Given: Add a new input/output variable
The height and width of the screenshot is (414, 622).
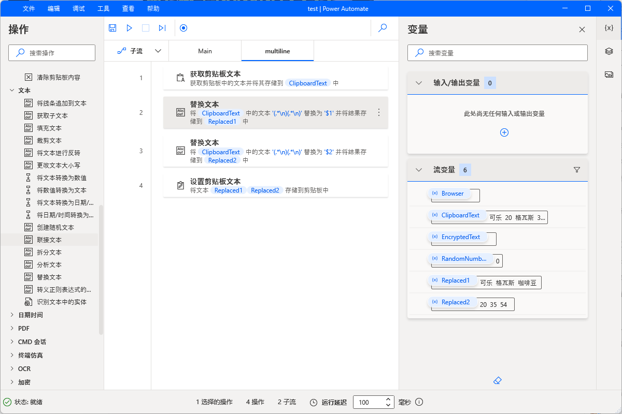Looking at the screenshot, I should [x=504, y=132].
